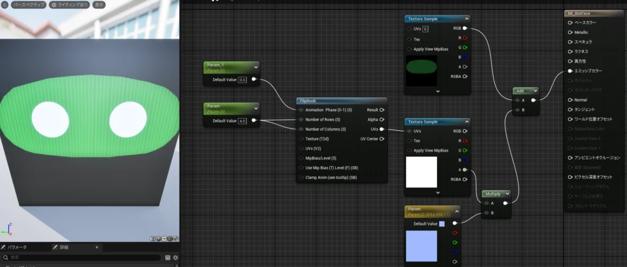
Task: Click the 表示 show button in viewport
Action: (x=99, y=4)
